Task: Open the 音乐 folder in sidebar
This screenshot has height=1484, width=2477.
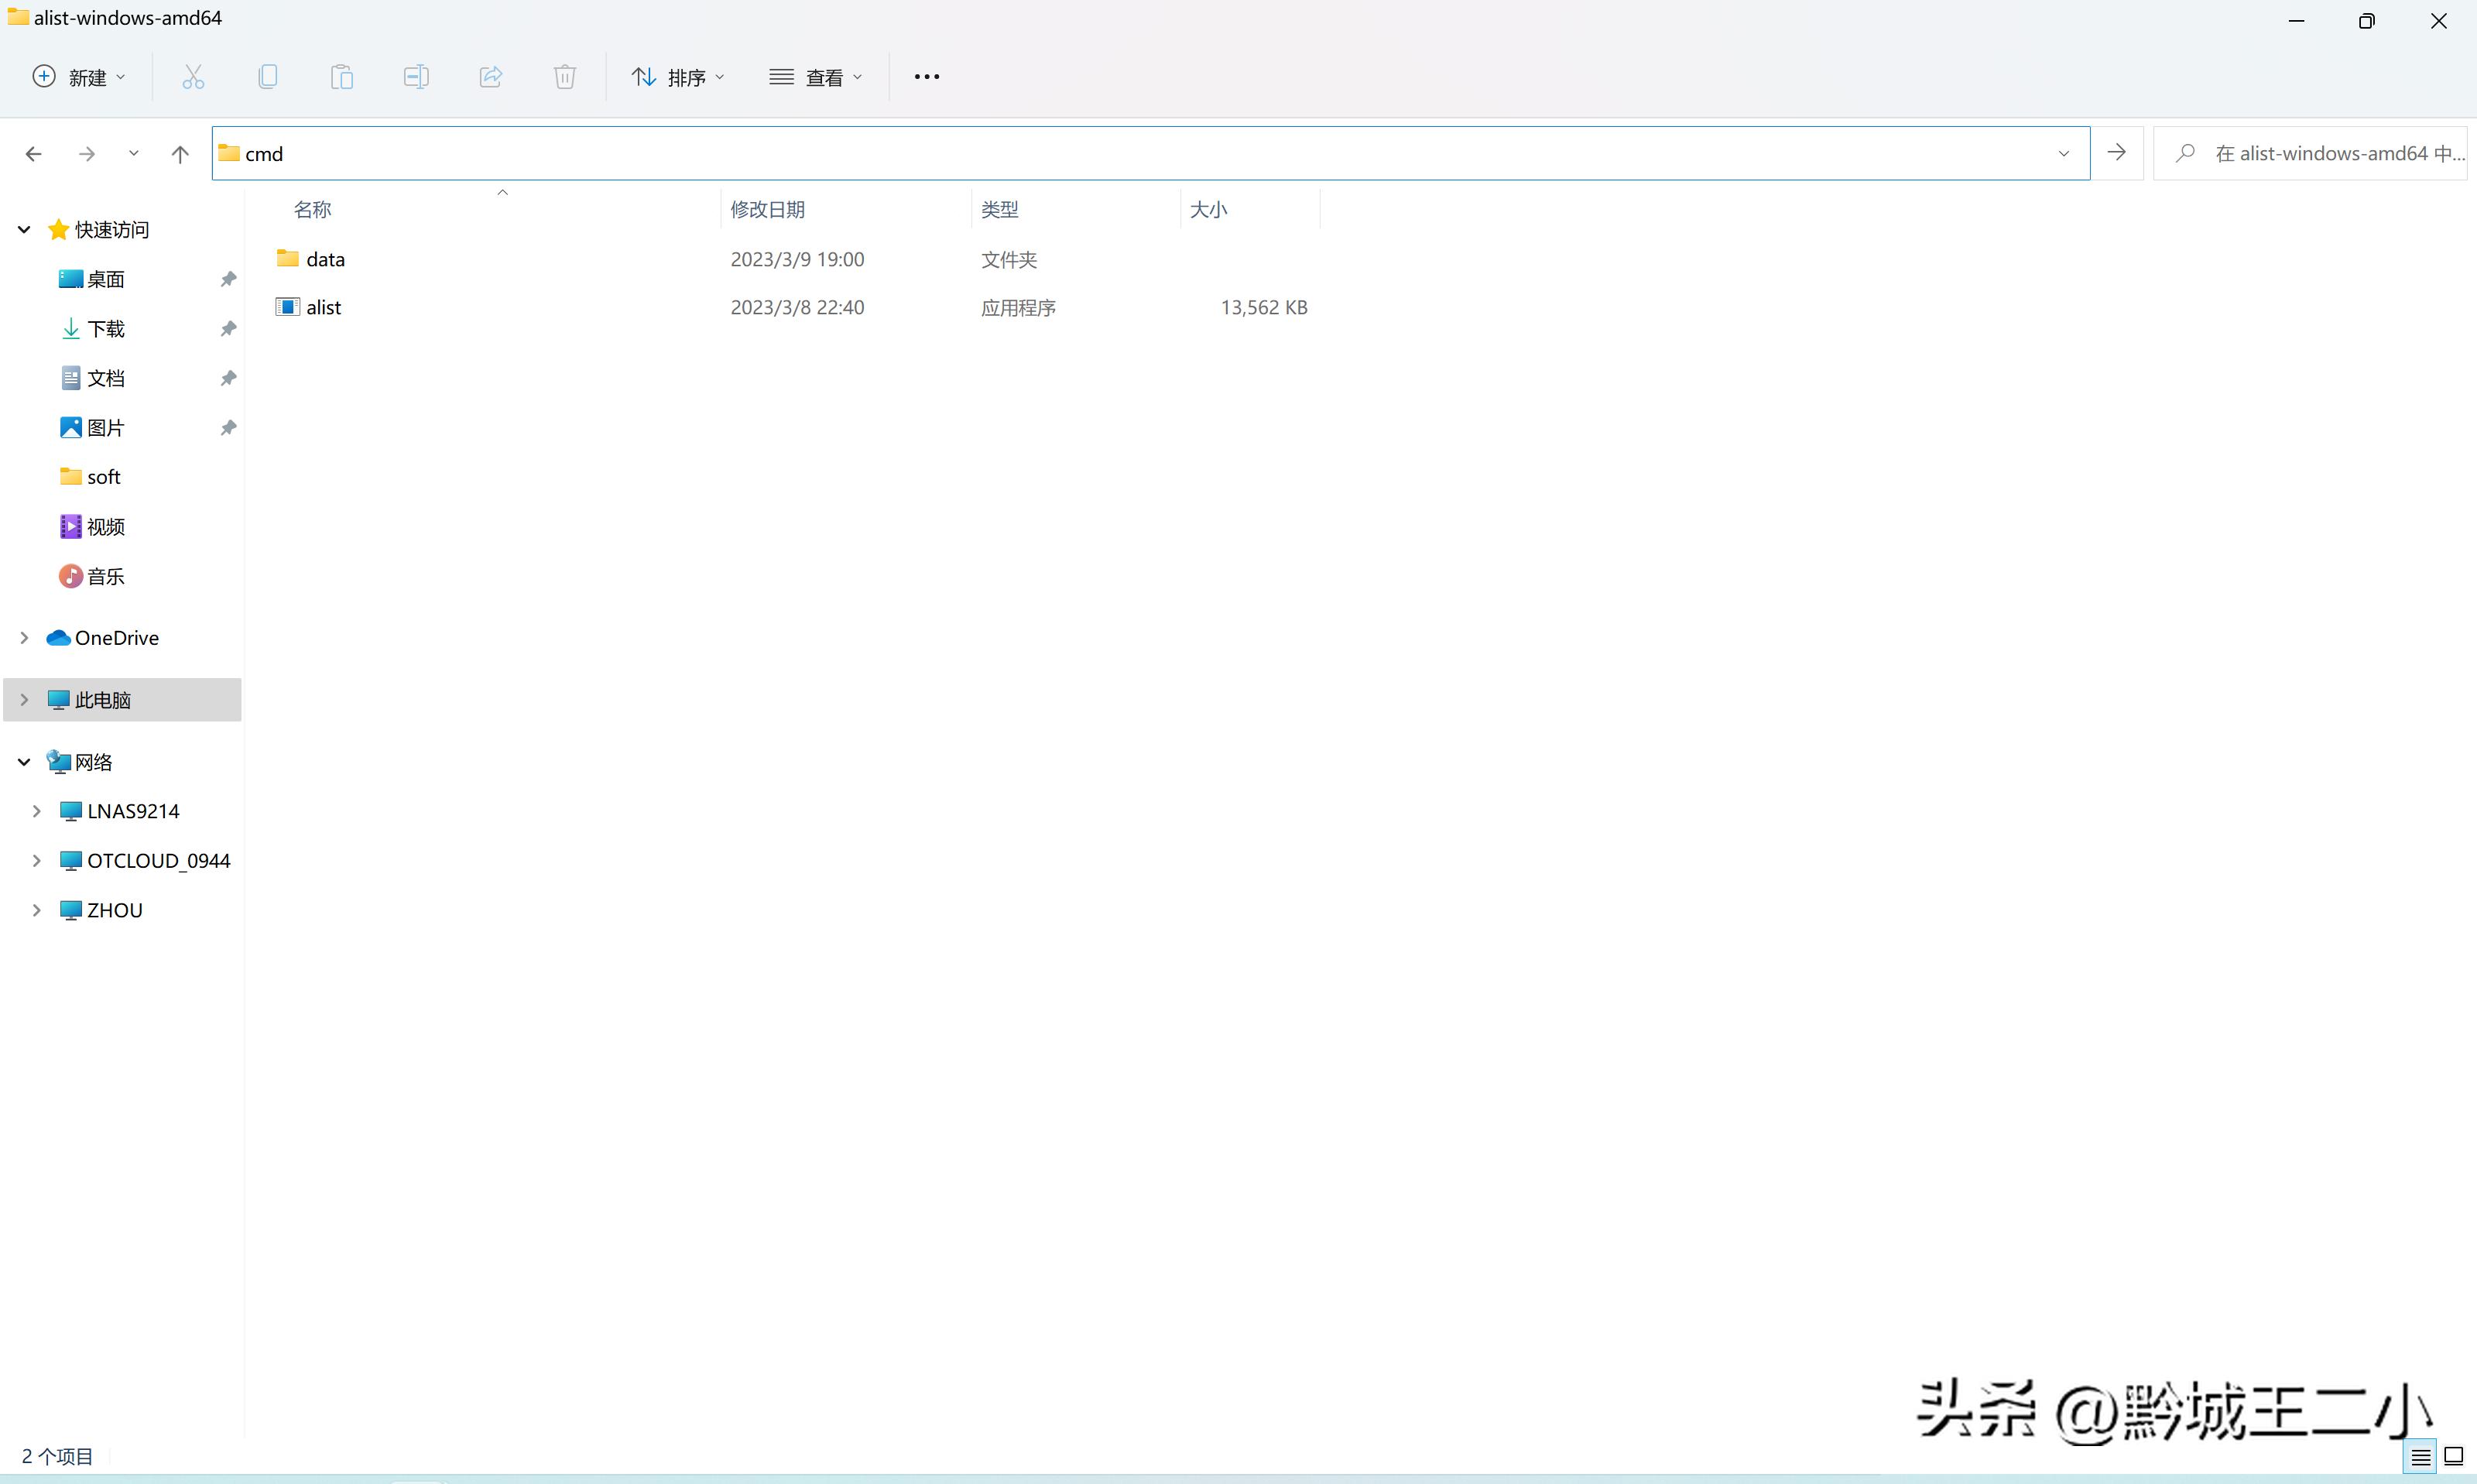Action: (x=107, y=576)
